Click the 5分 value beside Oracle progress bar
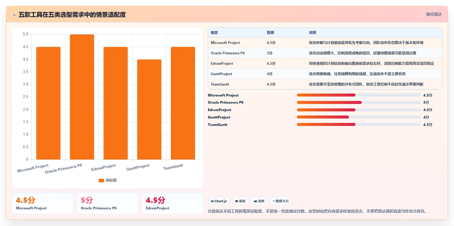454x226 pixels. coord(426,102)
